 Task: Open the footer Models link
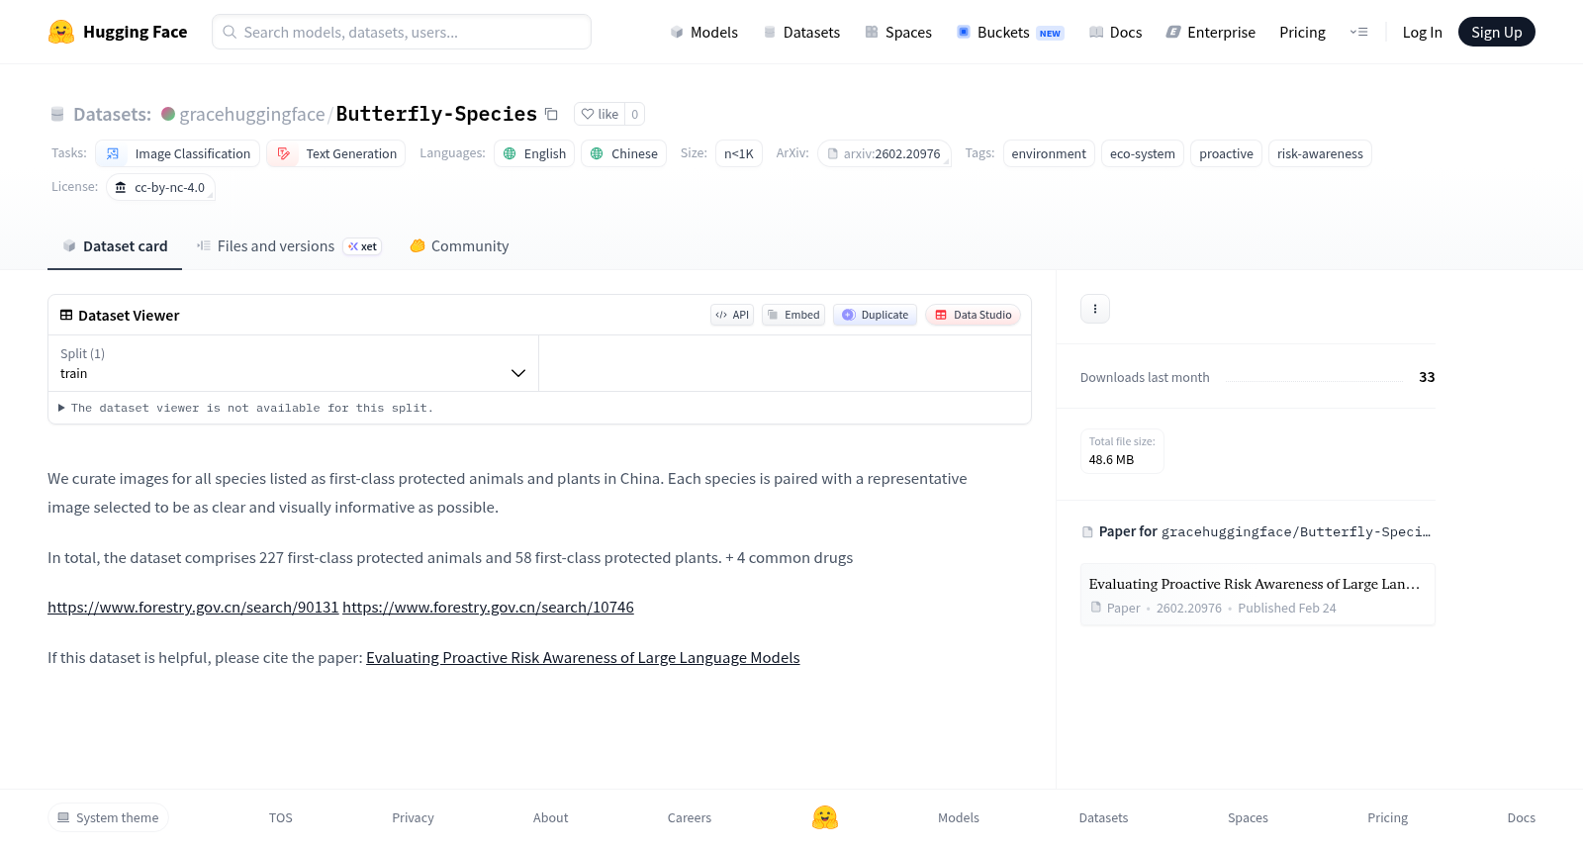point(959,817)
